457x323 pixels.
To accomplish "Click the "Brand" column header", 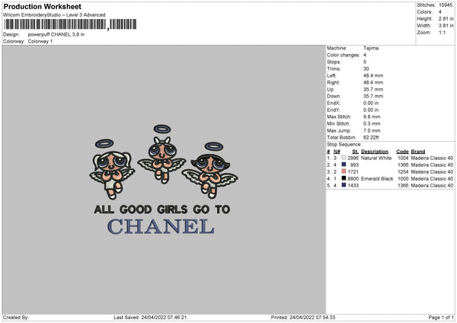I will pos(418,152).
